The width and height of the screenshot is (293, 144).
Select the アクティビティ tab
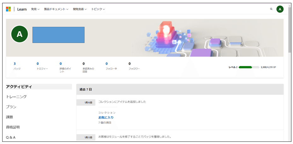click(39, 87)
